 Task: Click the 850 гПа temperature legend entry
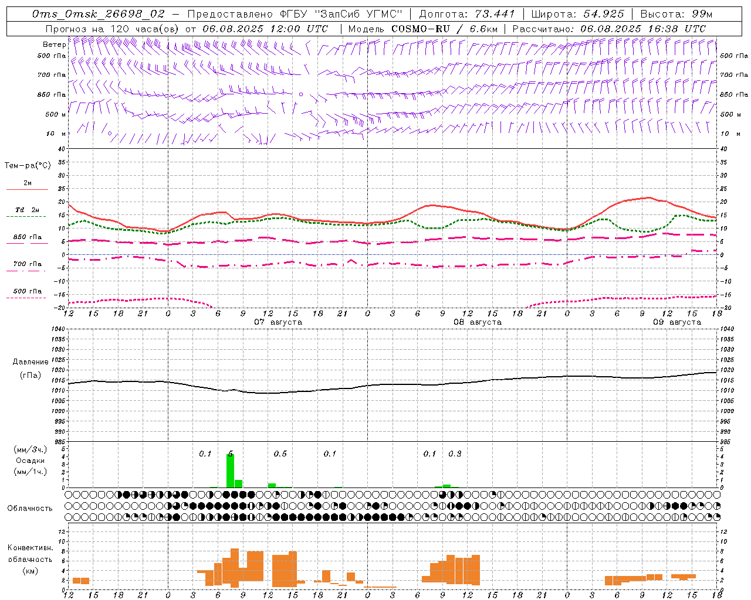point(27,237)
